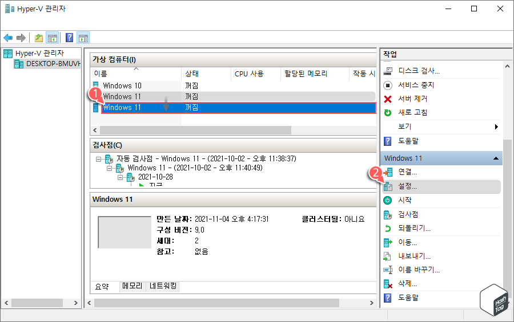Maximize the Hyper-V 관리자 window

(x=474, y=9)
